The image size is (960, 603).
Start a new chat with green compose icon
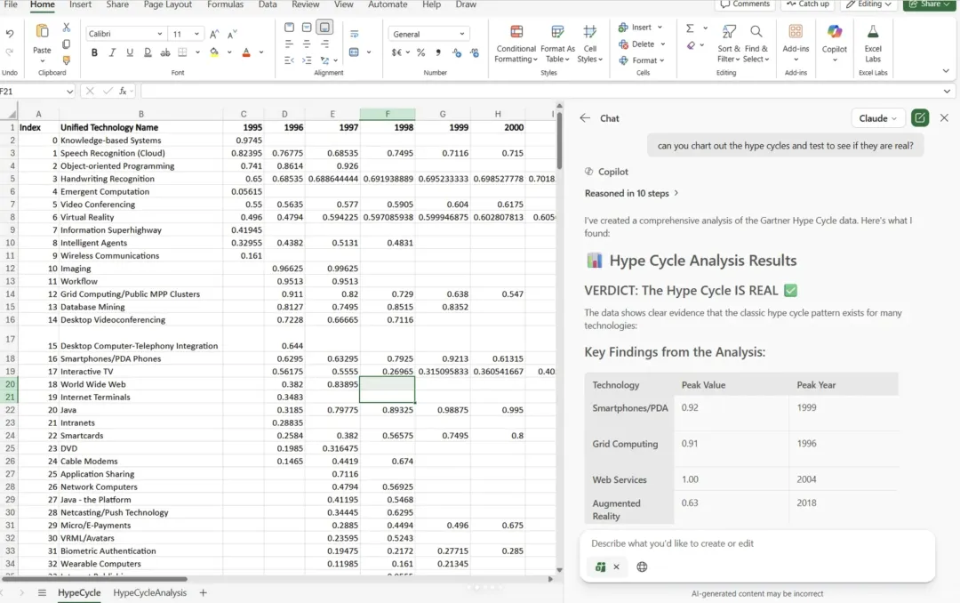(x=920, y=117)
